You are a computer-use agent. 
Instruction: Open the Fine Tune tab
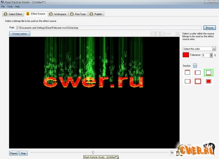(x=78, y=14)
